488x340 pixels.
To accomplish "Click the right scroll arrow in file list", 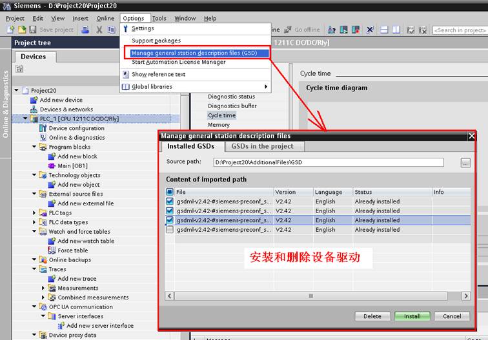I will [466, 296].
